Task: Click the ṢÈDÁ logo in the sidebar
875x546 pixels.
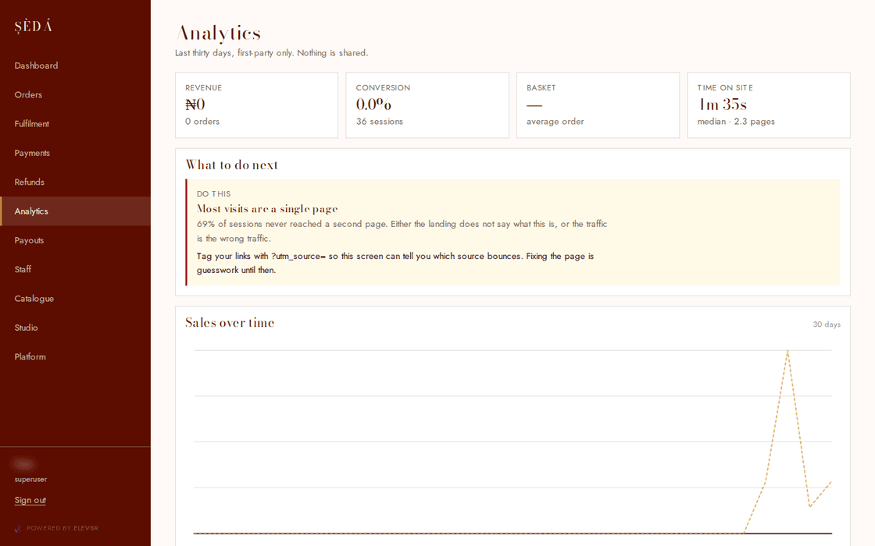Action: [x=34, y=27]
